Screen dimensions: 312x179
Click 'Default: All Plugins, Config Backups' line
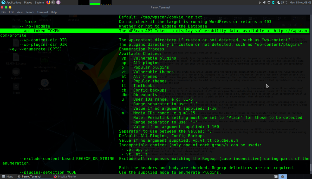pyautogui.click(x=162, y=136)
